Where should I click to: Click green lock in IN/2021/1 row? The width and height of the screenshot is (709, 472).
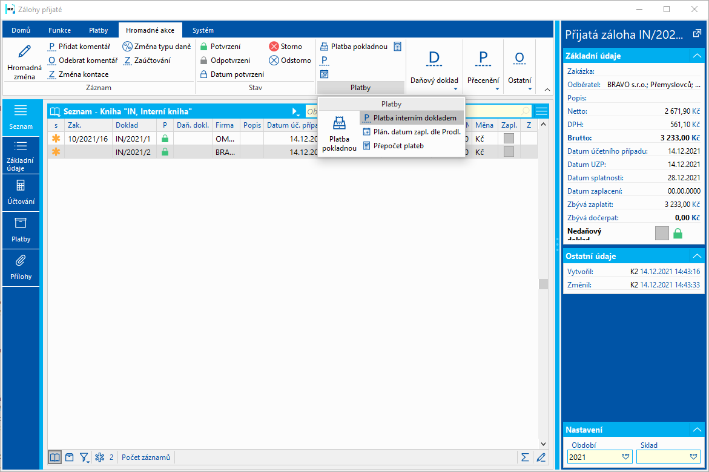coord(165,139)
